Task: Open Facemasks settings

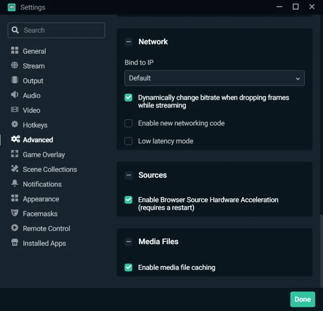Action: click(40, 214)
